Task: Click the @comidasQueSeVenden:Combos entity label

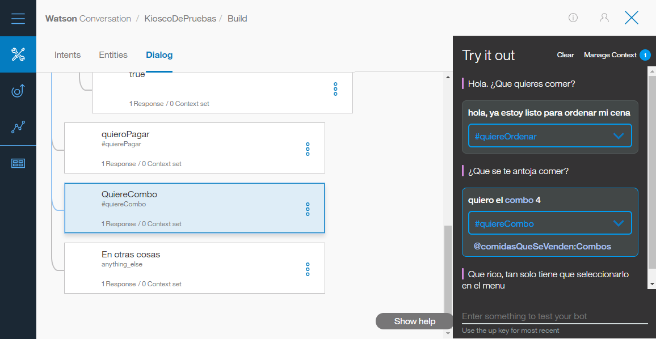Action: click(542, 247)
